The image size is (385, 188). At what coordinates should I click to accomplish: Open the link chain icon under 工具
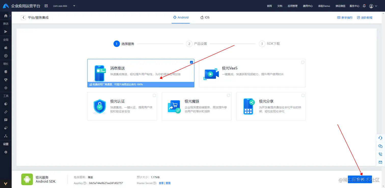6,112
